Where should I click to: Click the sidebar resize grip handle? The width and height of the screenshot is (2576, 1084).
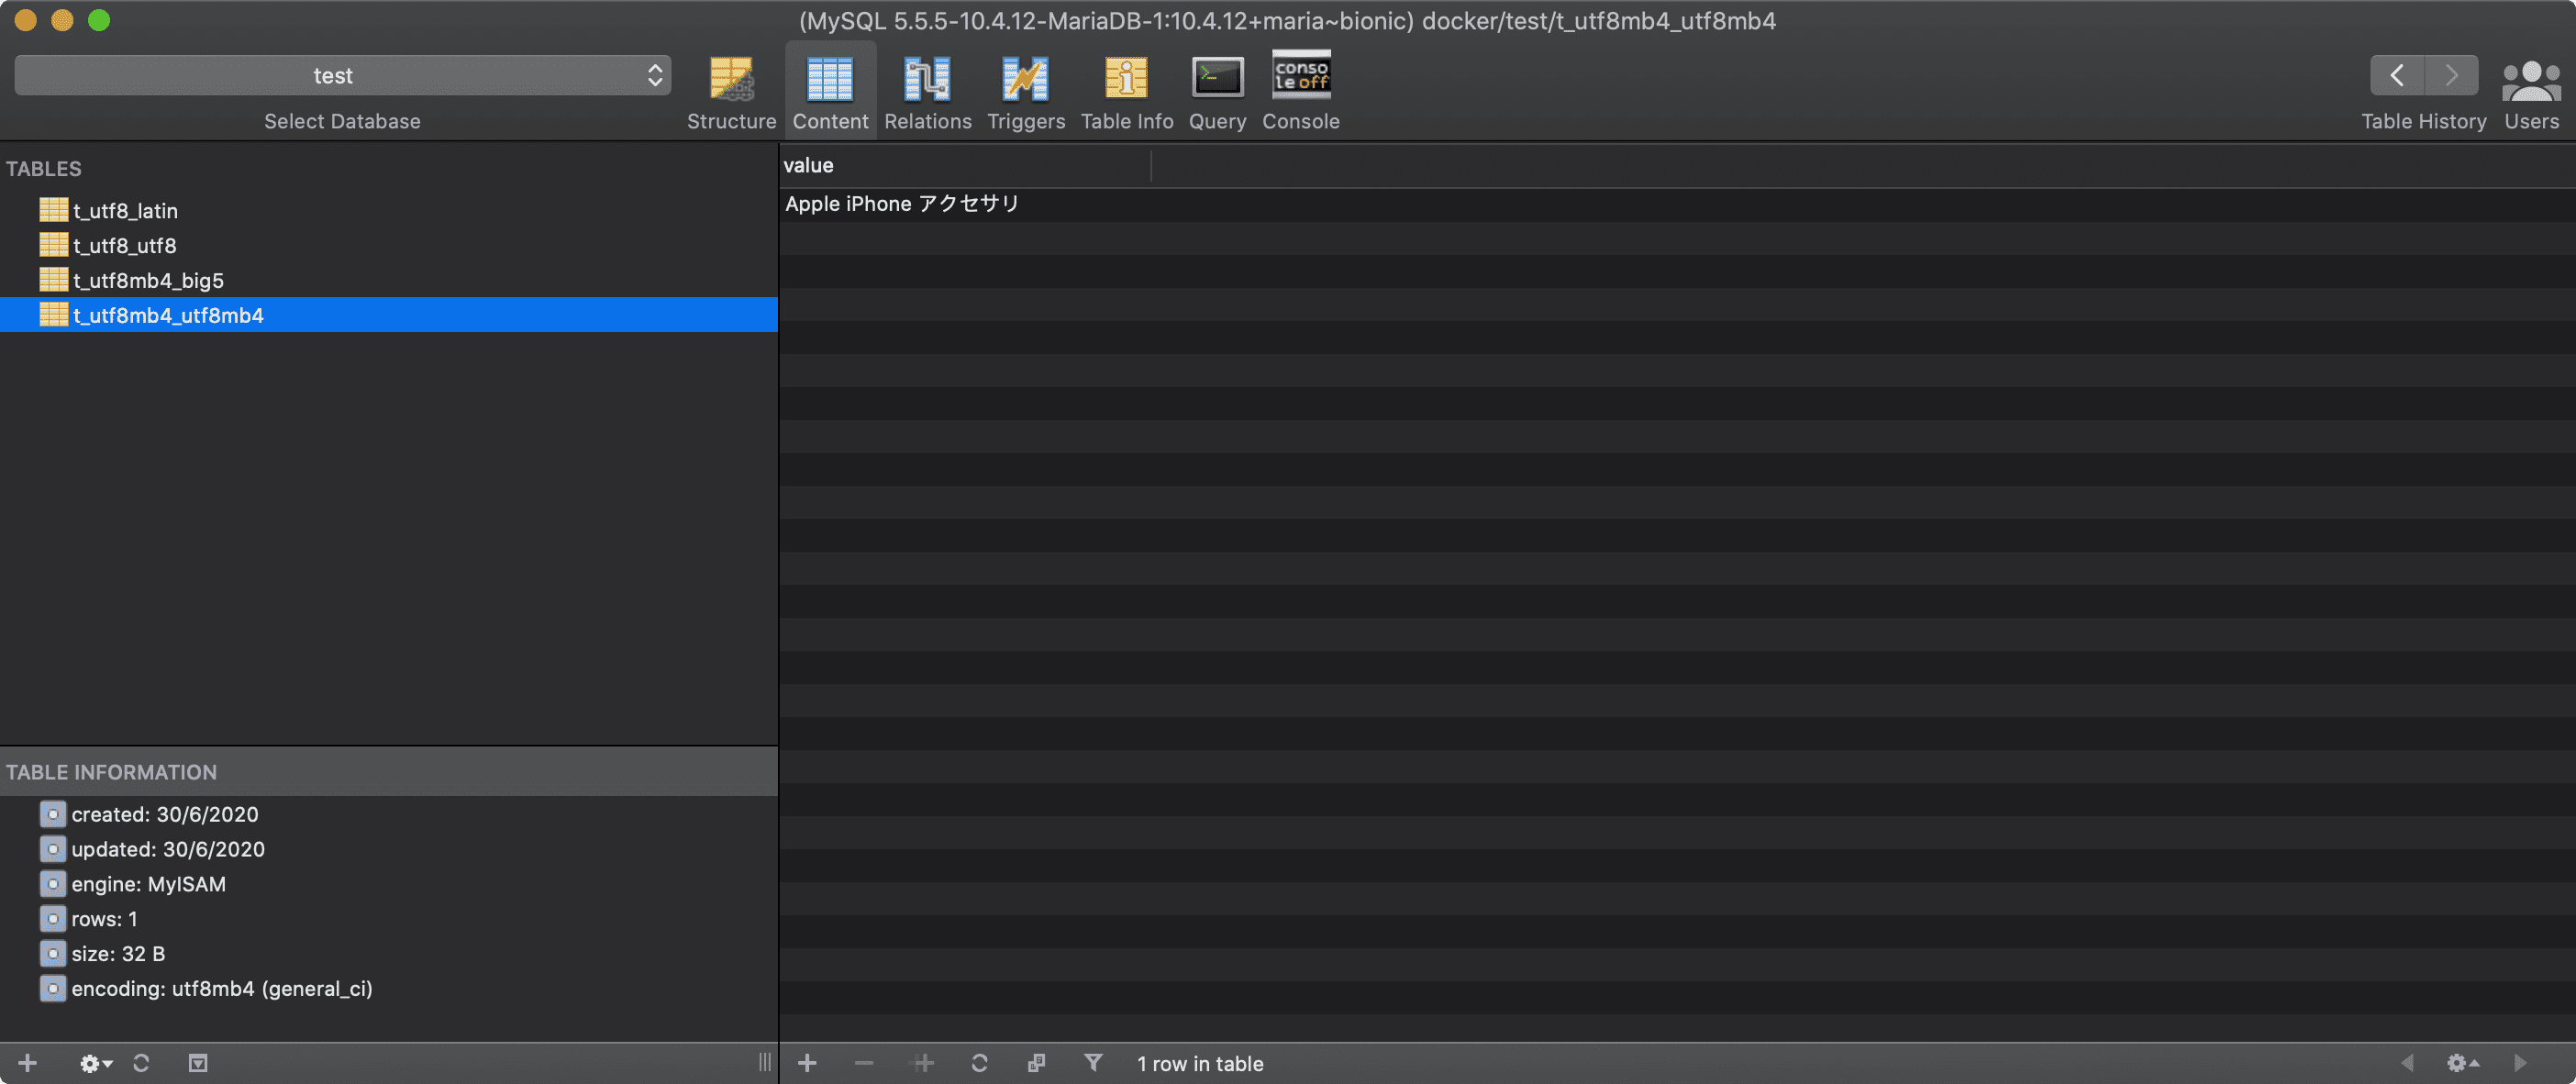click(x=764, y=1063)
